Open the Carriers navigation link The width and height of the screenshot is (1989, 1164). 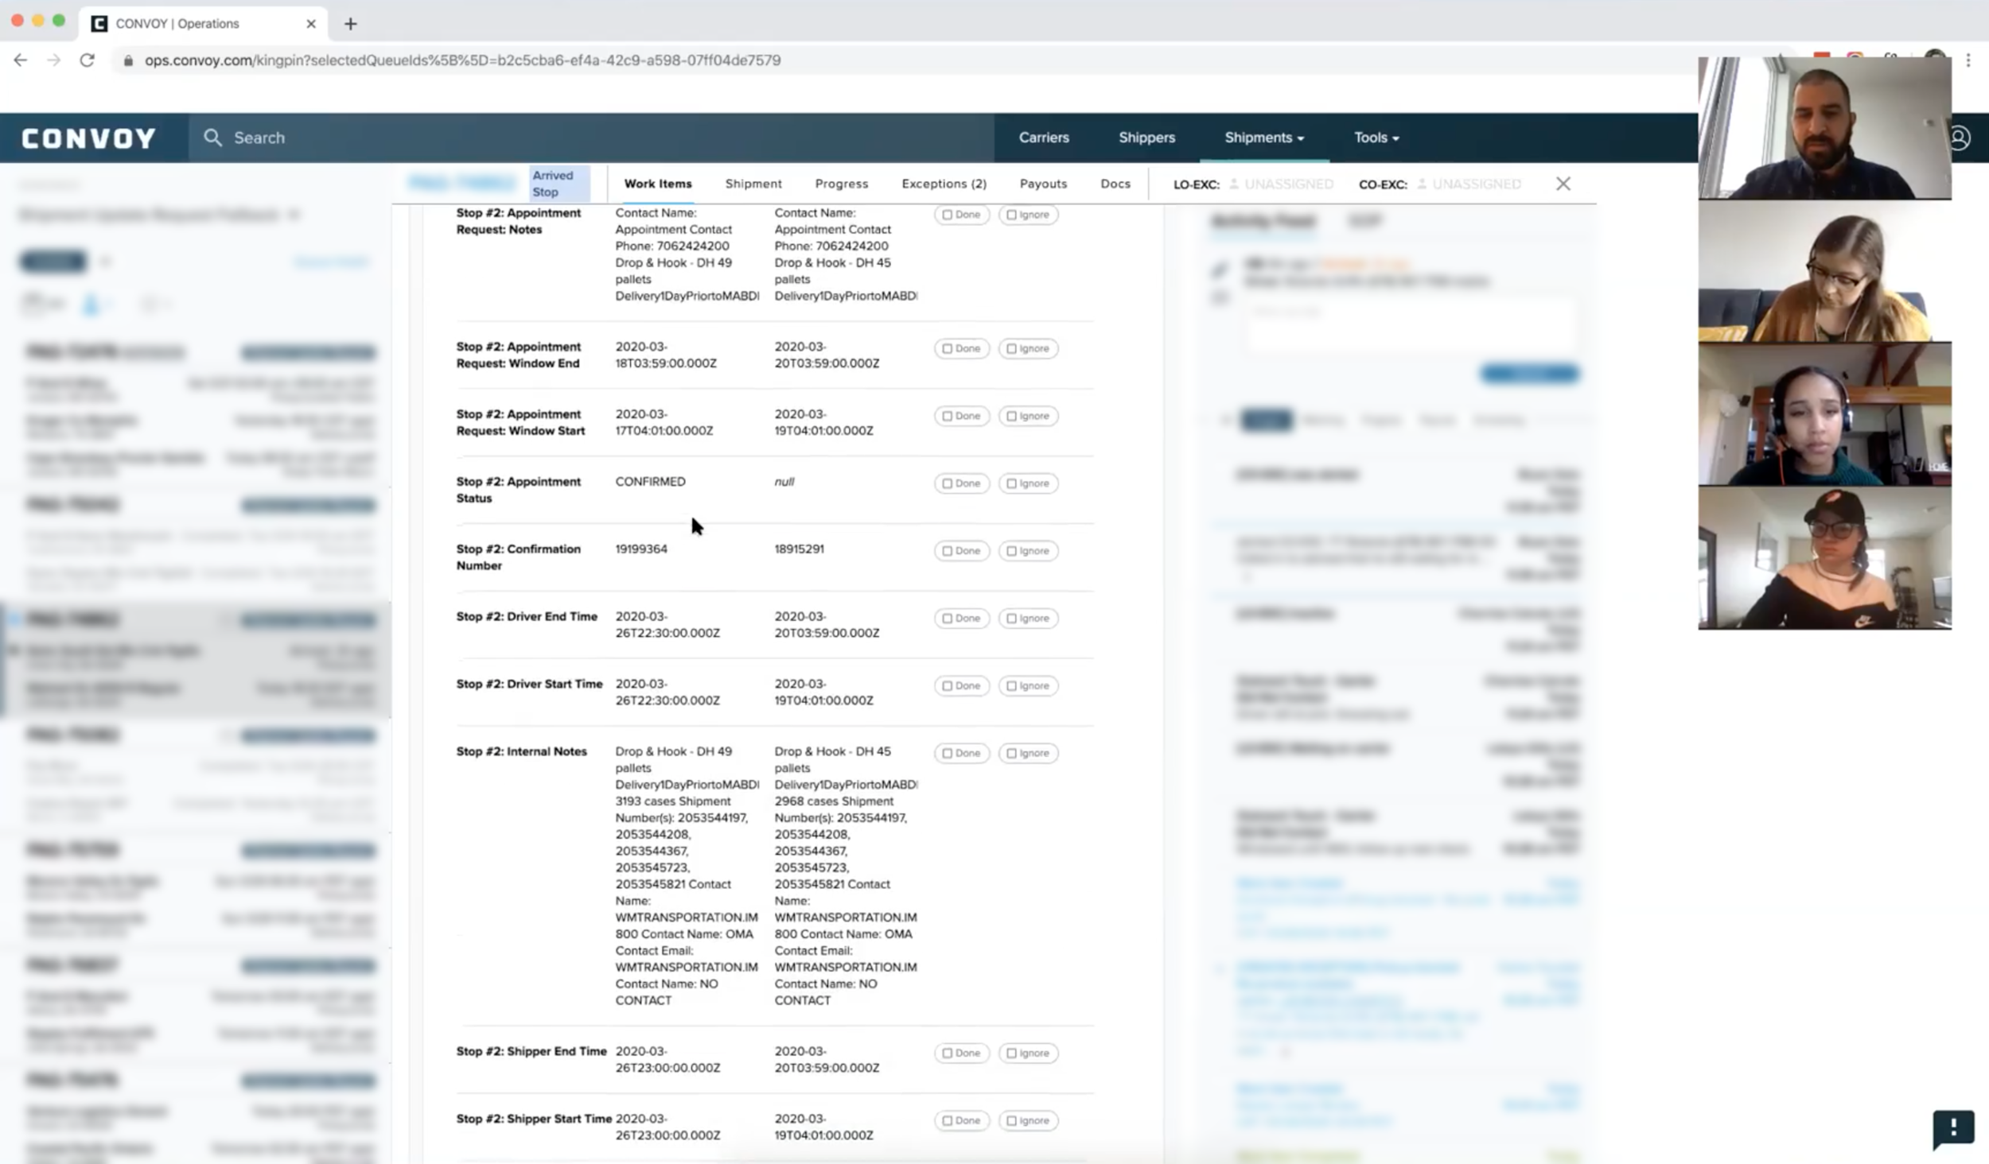tap(1043, 138)
